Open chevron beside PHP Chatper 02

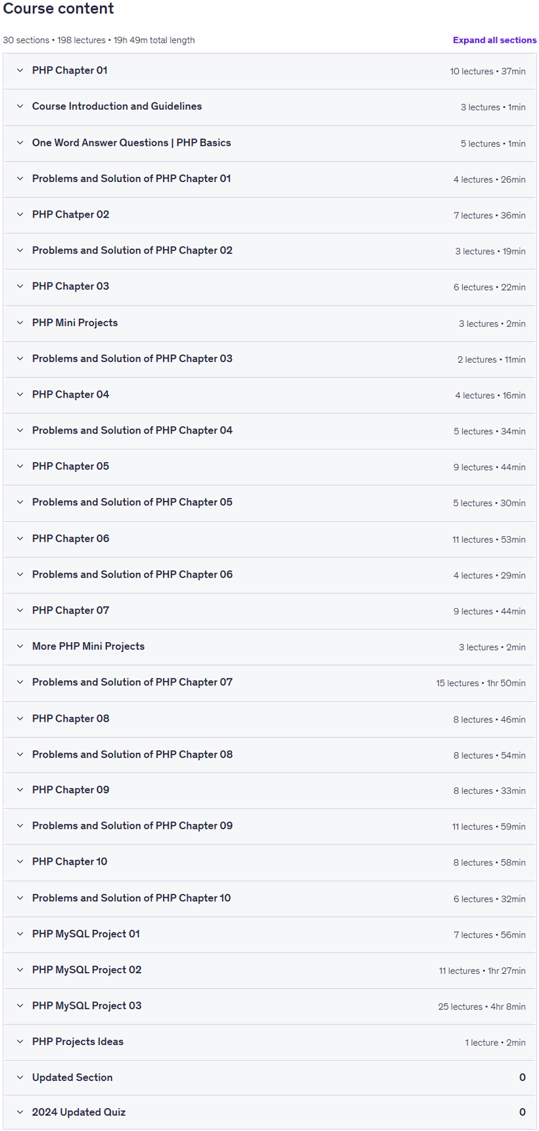tap(20, 214)
